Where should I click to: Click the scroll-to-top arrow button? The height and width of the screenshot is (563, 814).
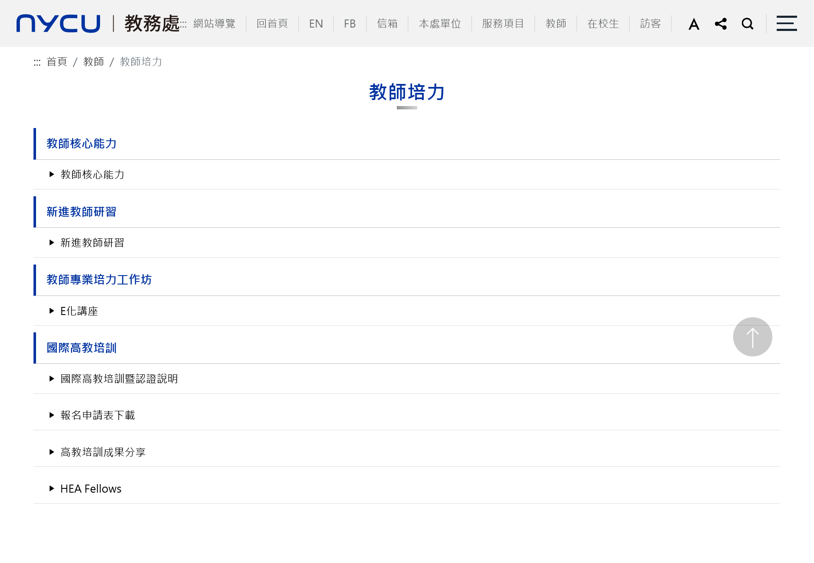752,337
